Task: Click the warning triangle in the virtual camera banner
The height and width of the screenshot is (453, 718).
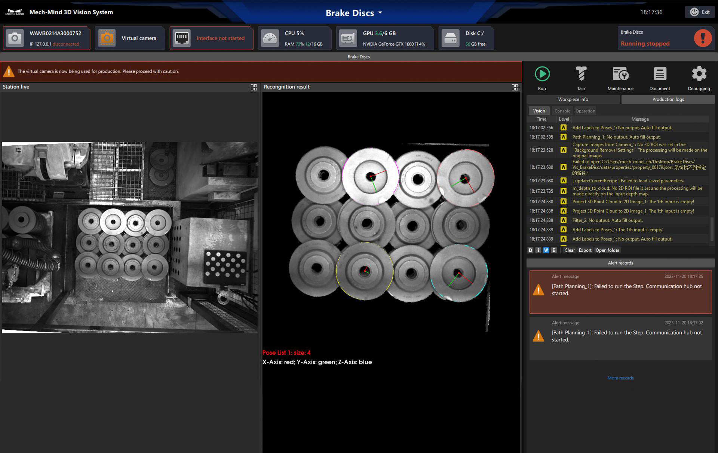Action: pos(9,71)
